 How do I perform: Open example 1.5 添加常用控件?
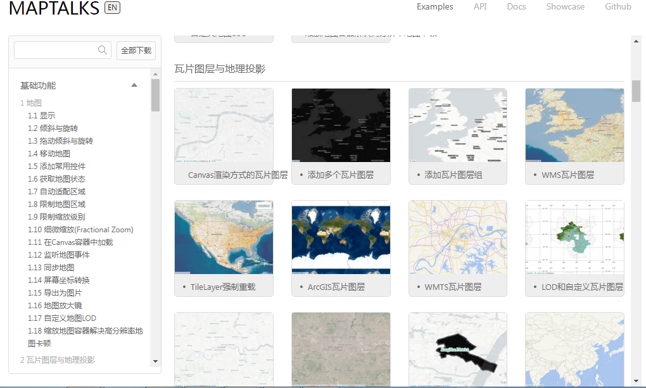[x=57, y=166]
